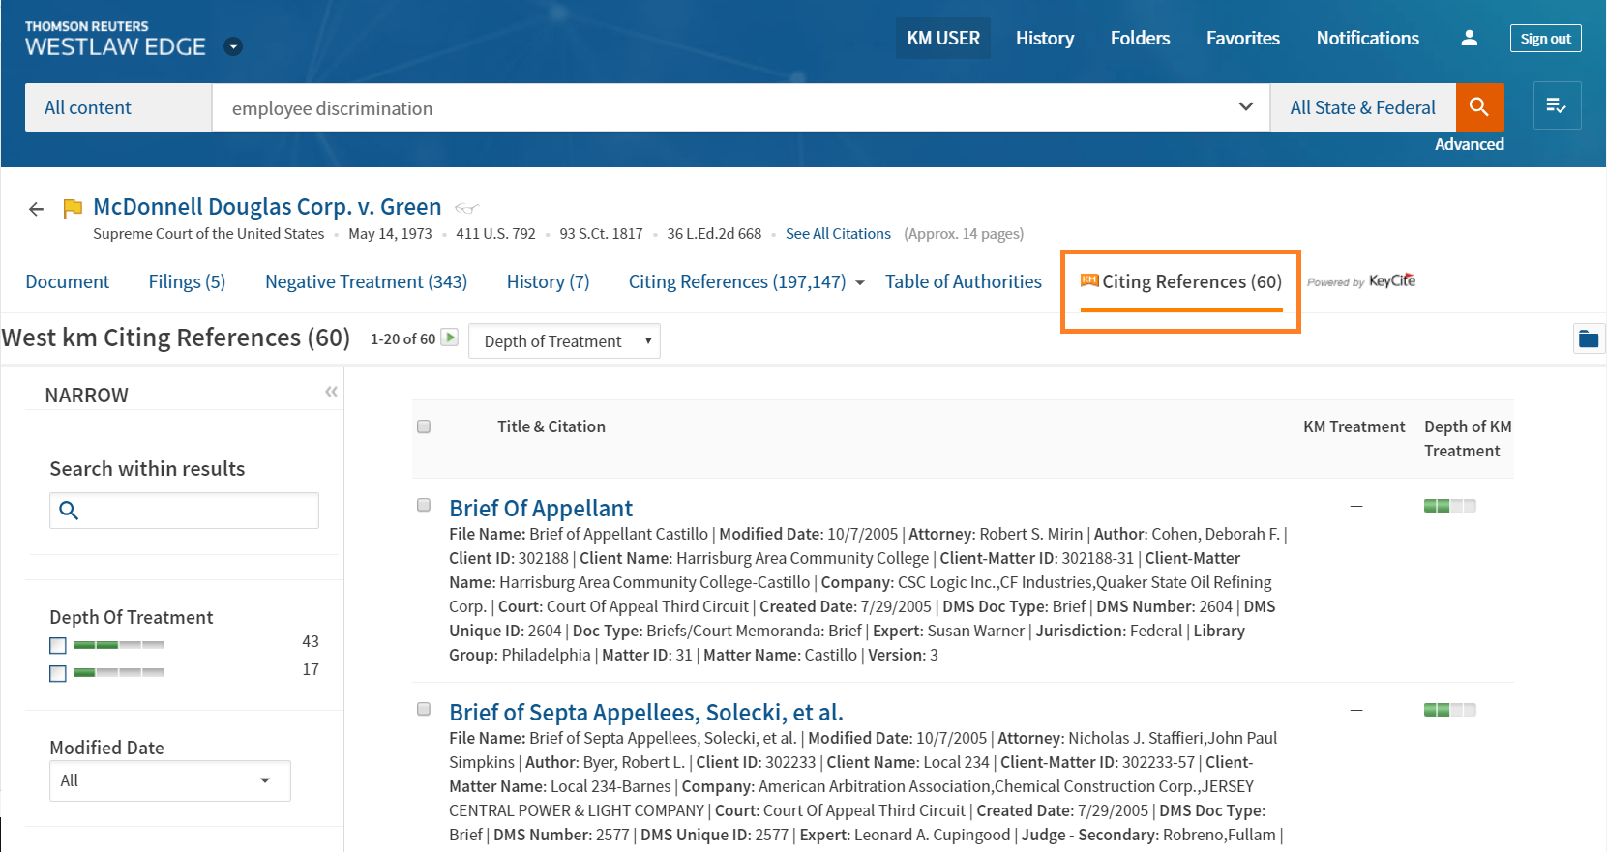Check the select-all checkbox in table header
The image size is (1607, 852).
click(x=424, y=426)
